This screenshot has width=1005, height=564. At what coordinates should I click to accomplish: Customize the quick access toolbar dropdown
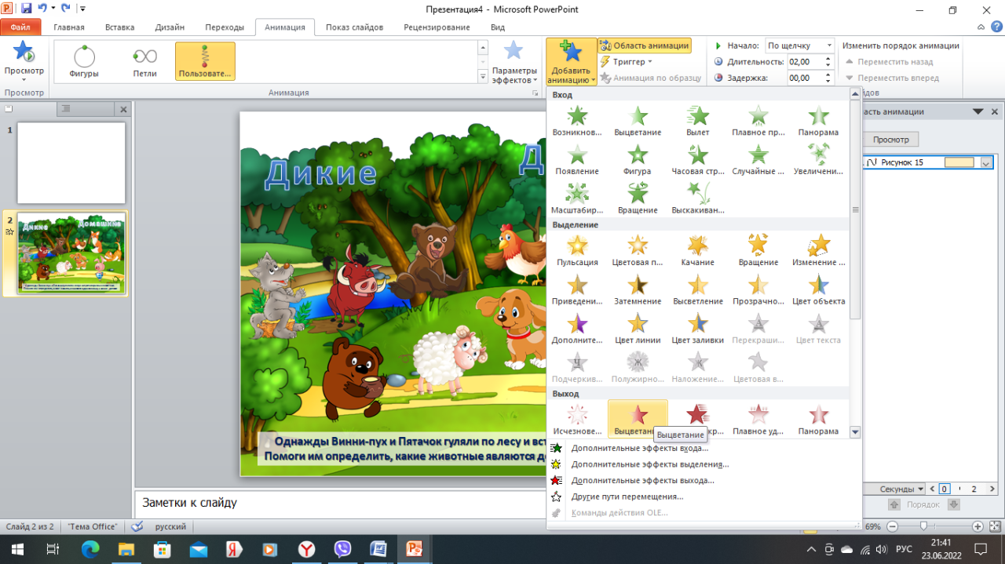point(82,9)
